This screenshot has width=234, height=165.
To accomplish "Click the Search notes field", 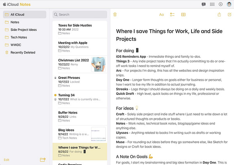I will click(x=80, y=14).
